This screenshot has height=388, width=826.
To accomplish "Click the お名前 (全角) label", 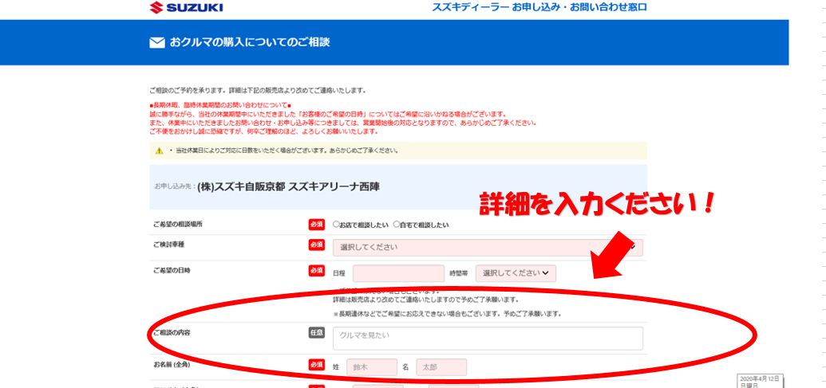I will coord(172,364).
